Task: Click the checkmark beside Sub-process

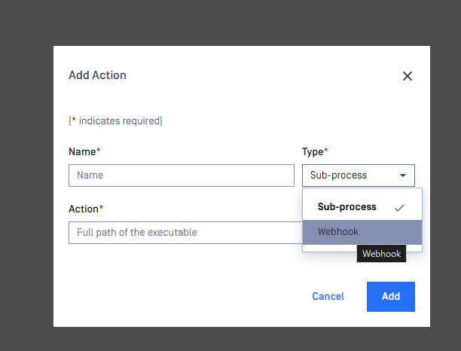Action: pos(399,208)
